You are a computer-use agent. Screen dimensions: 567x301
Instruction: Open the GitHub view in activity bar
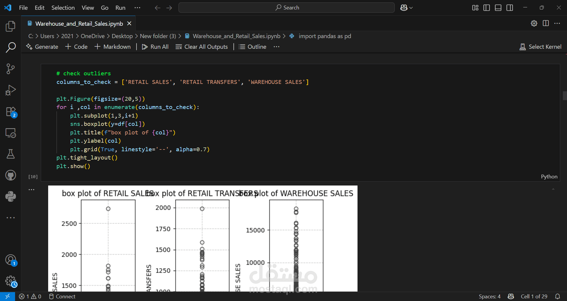11,175
